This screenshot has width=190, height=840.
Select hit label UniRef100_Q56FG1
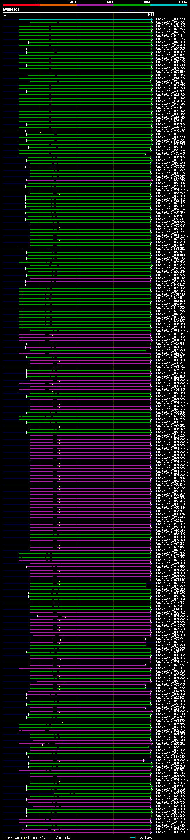(170, 229)
